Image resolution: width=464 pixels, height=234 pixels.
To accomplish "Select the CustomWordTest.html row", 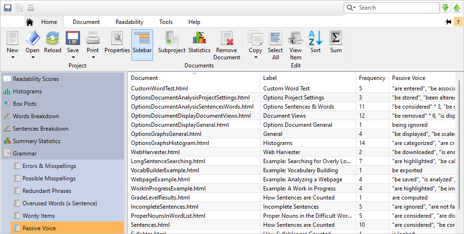I will (x=292, y=89).
